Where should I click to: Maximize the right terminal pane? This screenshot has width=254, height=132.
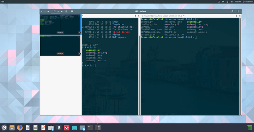tap(236, 16)
